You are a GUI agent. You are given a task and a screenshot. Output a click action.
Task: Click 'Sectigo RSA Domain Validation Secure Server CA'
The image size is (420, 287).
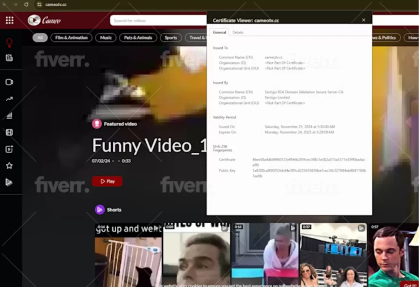coord(304,92)
